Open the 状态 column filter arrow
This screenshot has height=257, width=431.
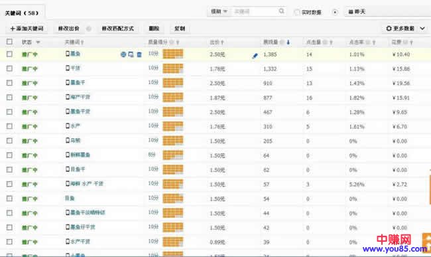click(x=38, y=42)
